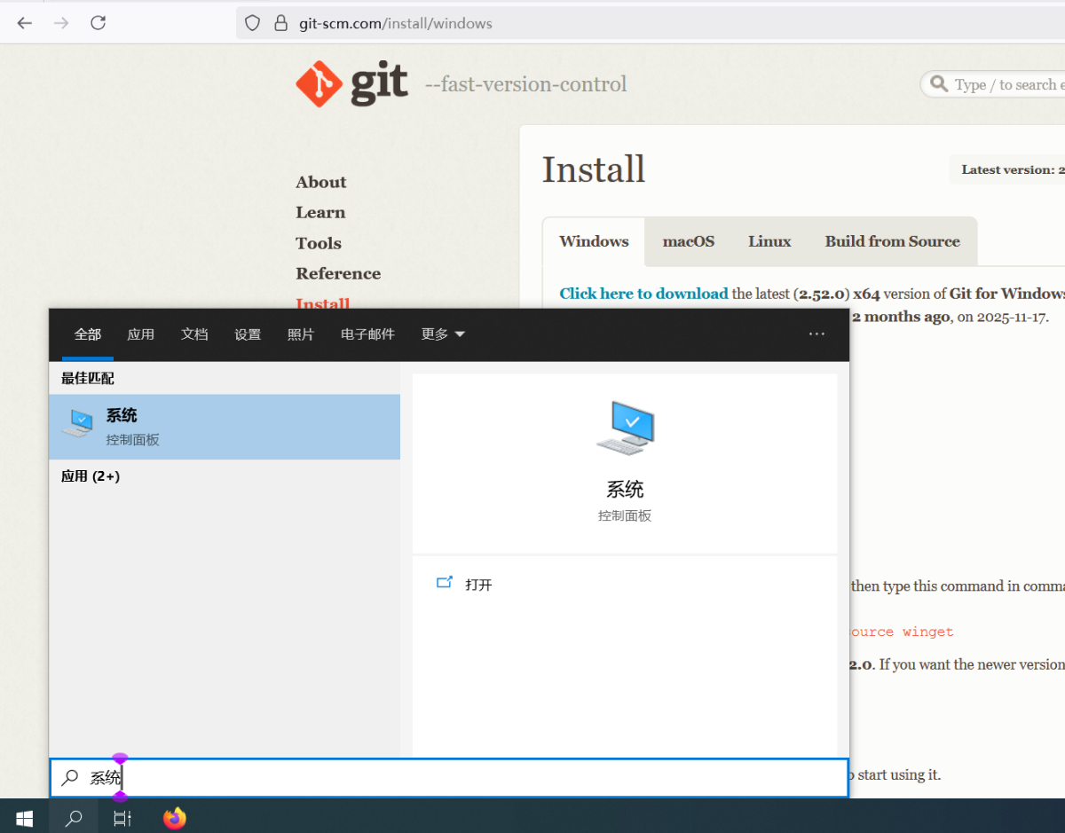Click the browser address bar URL
The width and height of the screenshot is (1065, 833).
coord(396,24)
